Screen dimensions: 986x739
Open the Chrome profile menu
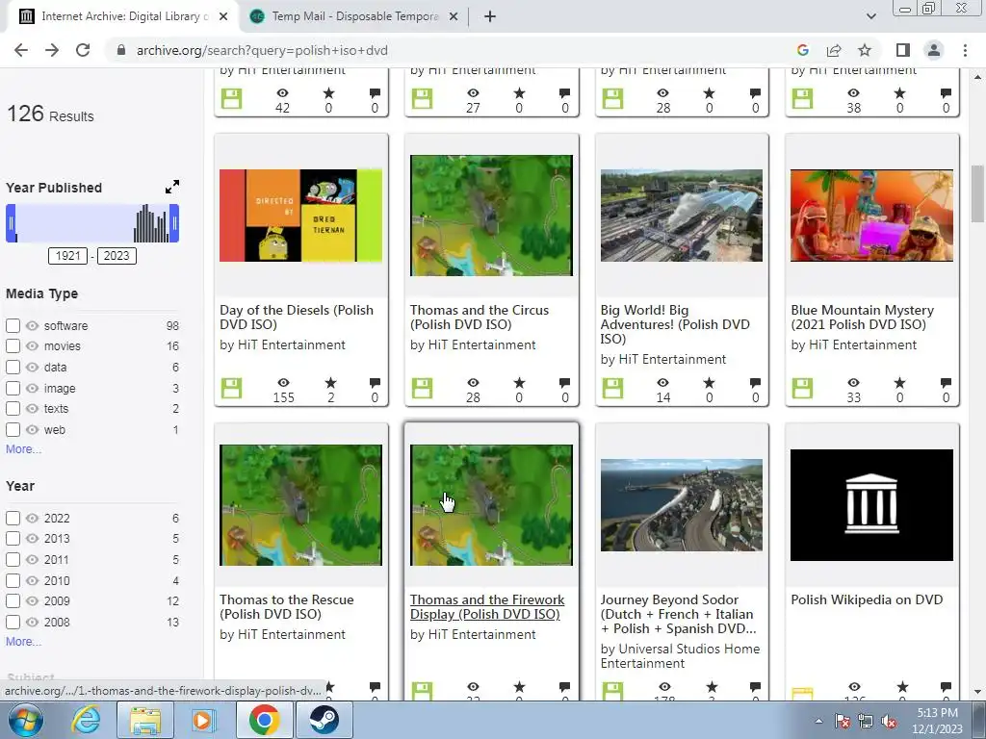[934, 50]
